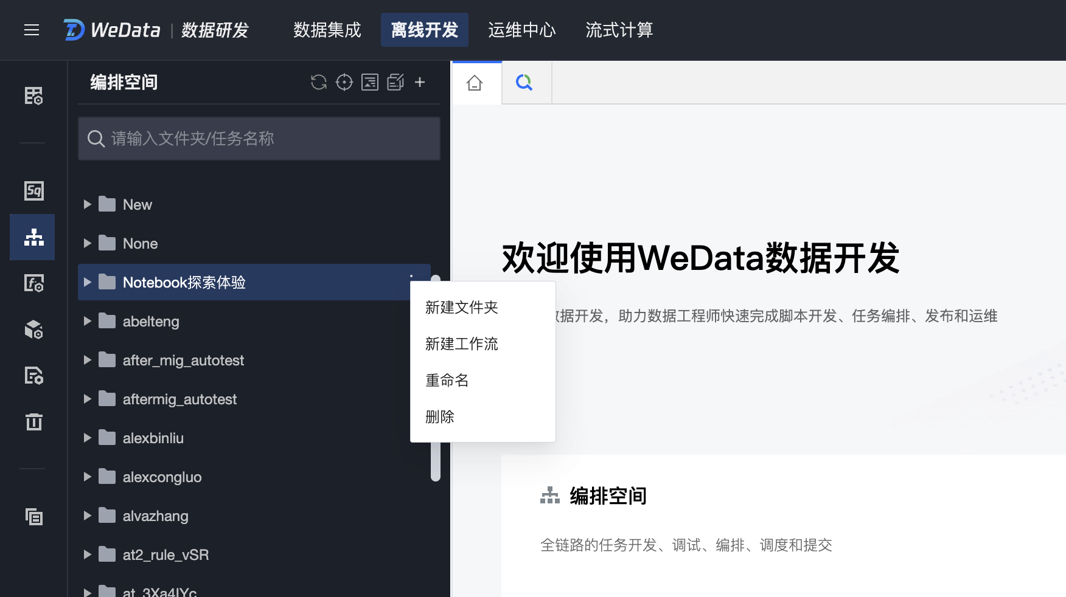The image size is (1066, 597).
Task: Go to 流式计算 in the top menu
Action: point(619,30)
